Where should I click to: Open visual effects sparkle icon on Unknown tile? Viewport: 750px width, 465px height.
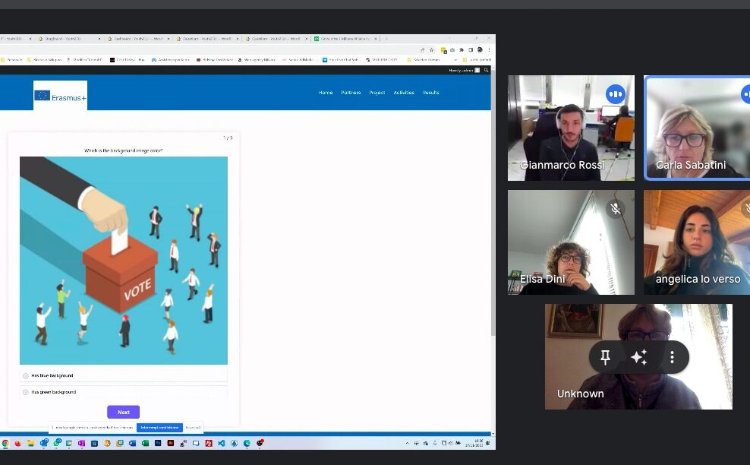(638, 357)
